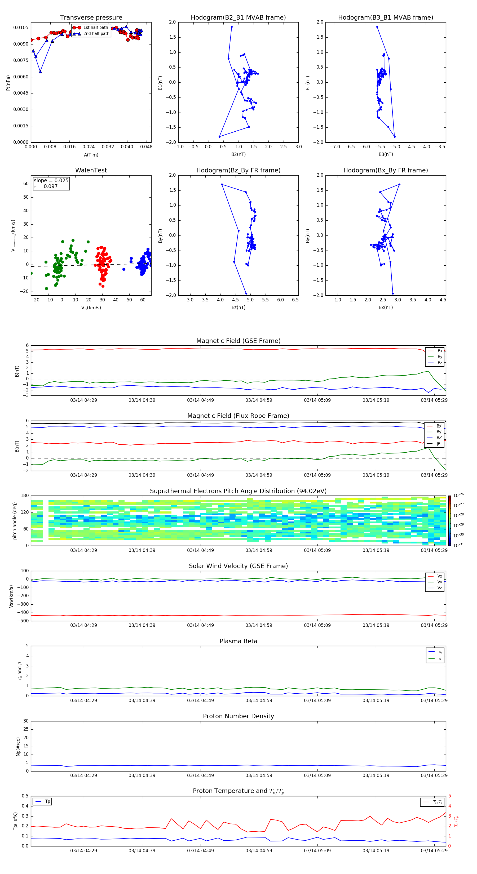The width and height of the screenshot is (477, 874).
Task: Click the "Proton Number Density" title
Action: pos(238,716)
